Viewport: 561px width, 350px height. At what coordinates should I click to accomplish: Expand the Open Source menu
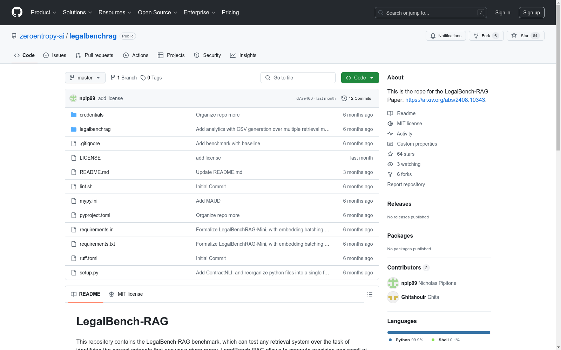coord(158,12)
